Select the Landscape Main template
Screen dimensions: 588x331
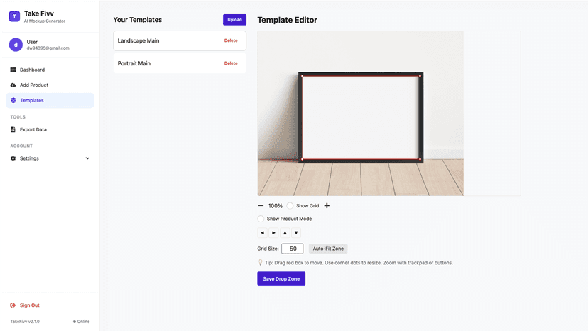(x=180, y=40)
